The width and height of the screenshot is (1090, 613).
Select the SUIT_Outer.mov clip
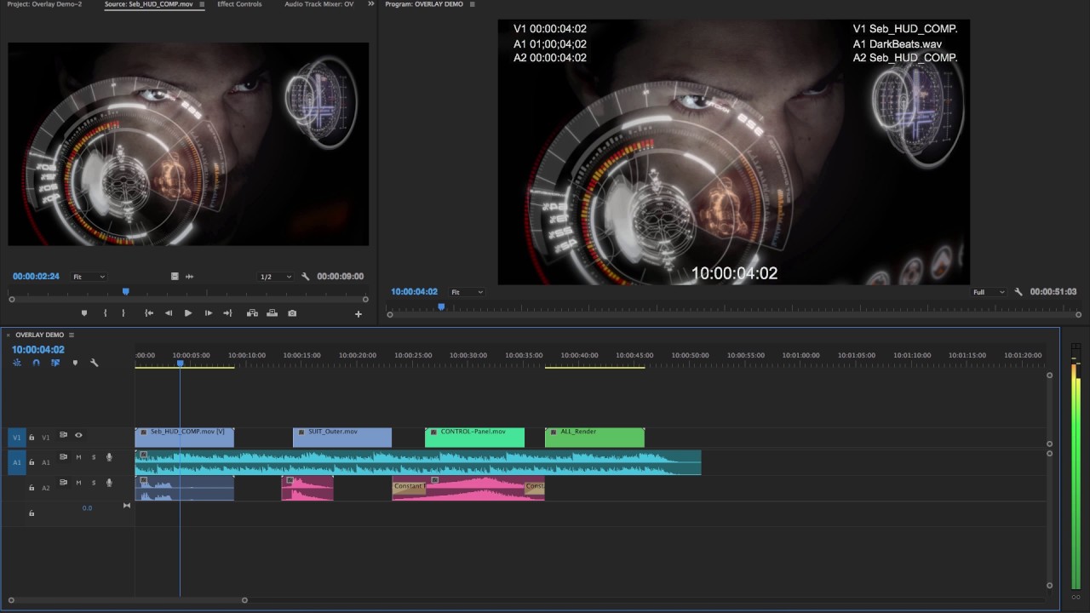(342, 438)
